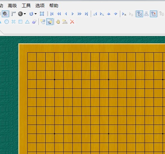The width and height of the screenshot is (165, 154).
Task: Step forward one move
Action: [73, 14]
